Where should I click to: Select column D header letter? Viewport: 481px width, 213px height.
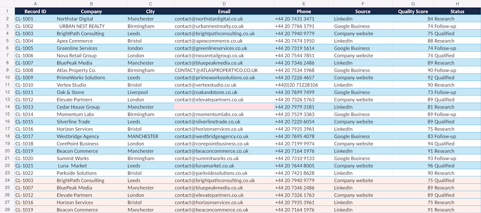point(224,3)
